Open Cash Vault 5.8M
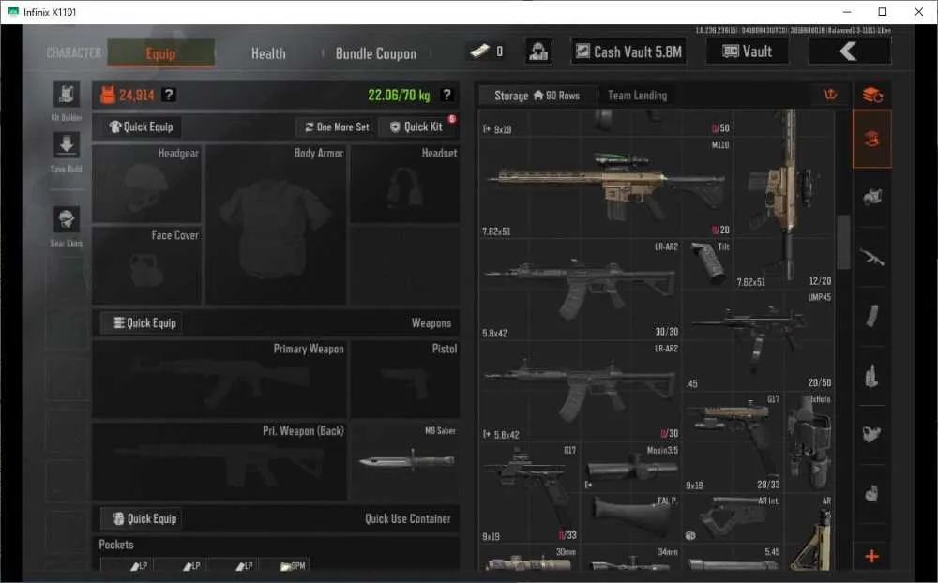This screenshot has width=938, height=583. (x=628, y=52)
